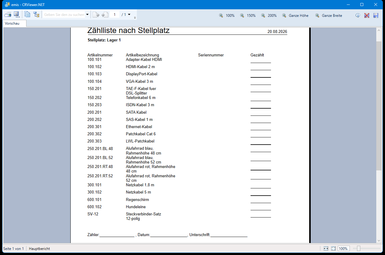Click the scrollbar down arrow
385x255 pixels.
pyautogui.click(x=379, y=240)
